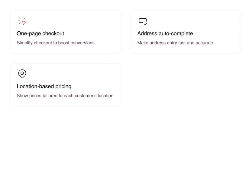Click the address field checkmark icon
Screen dimensions: 252x179
[x=143, y=21]
